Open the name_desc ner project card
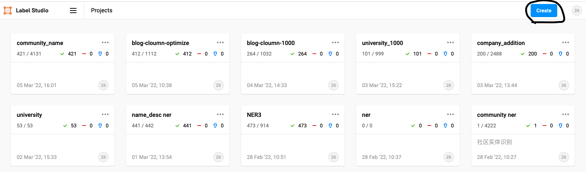The image size is (586, 172). click(x=178, y=136)
